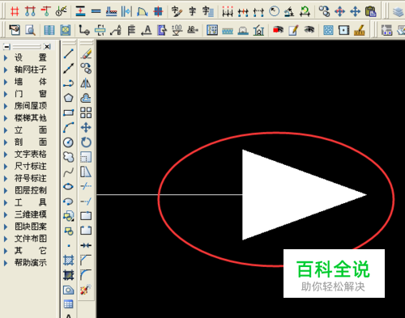Select the Array tool
405x318 pixels.
(x=86, y=112)
